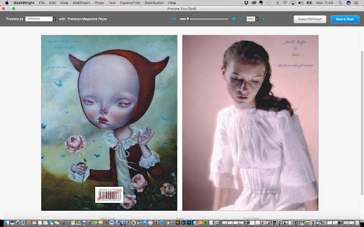The image size is (364, 227).
Task: Open the Softcover cover type dropdown
Action: (40, 19)
